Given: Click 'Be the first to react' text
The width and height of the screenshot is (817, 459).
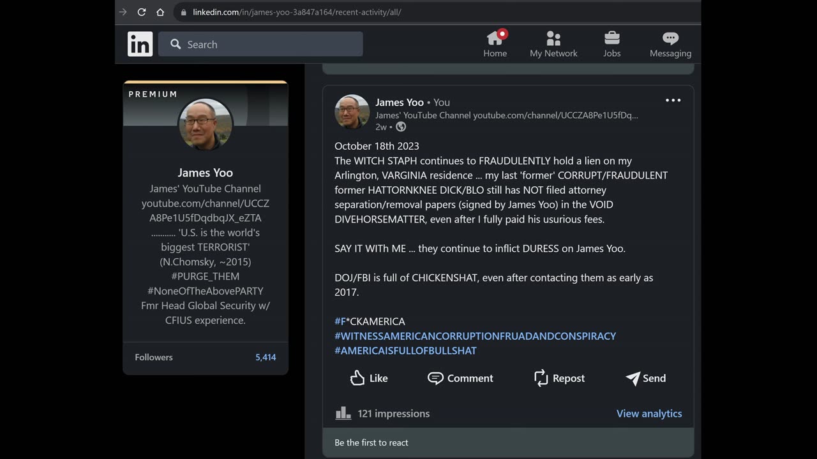Looking at the screenshot, I should point(371,442).
